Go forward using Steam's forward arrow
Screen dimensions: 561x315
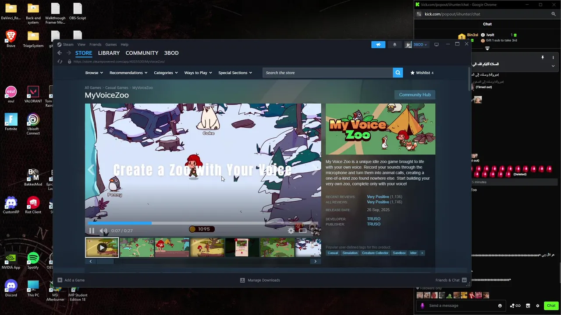point(69,53)
